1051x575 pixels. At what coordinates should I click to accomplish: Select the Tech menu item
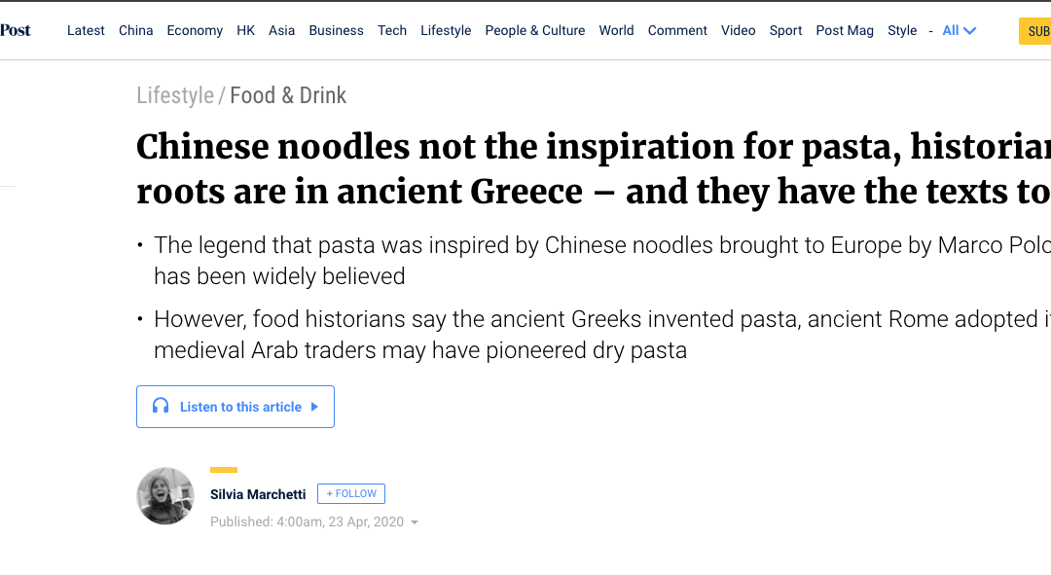(x=392, y=30)
